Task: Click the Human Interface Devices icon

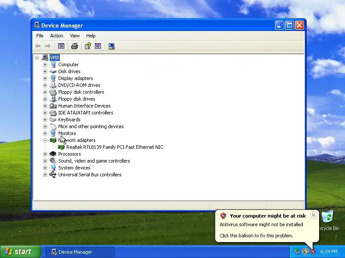Action: click(x=53, y=106)
